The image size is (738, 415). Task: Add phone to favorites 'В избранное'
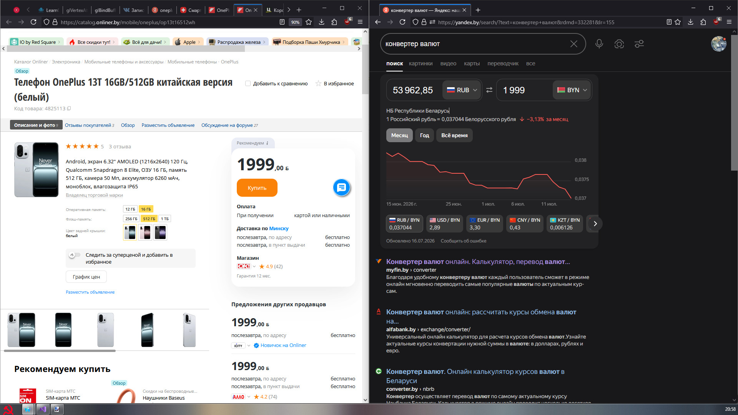pyautogui.click(x=334, y=83)
